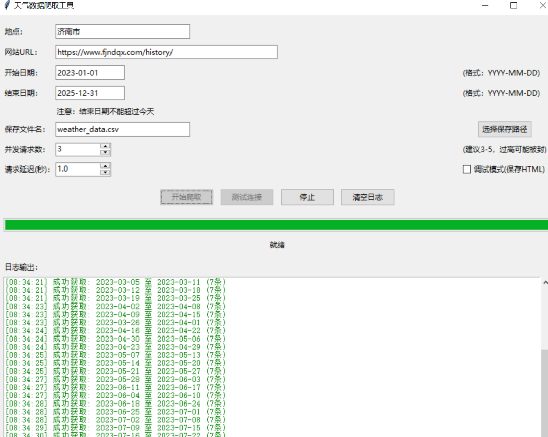548x437 pixels.
Task: Click log line 2023-03-05 至 2023-03-11
Action: point(116,282)
